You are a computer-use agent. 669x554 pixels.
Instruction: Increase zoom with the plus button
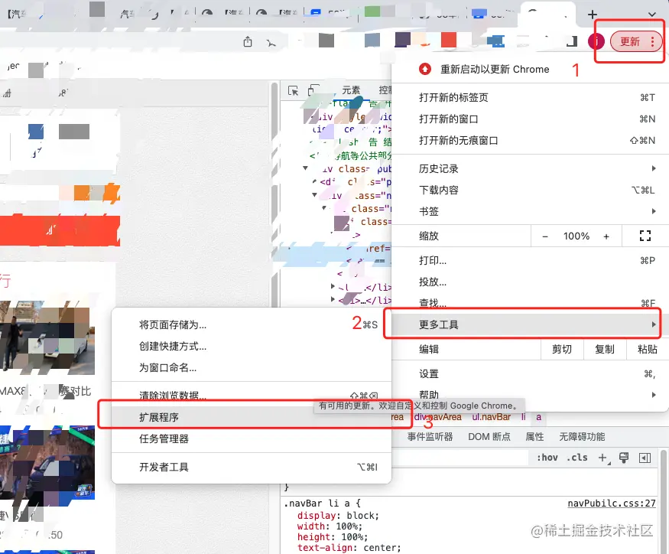(606, 236)
